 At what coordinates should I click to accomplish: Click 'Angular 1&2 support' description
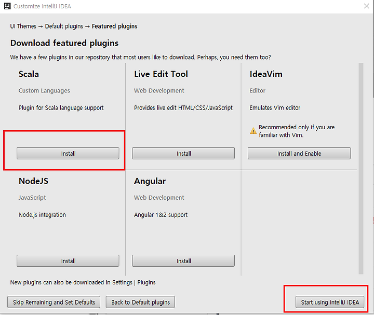coord(161,215)
